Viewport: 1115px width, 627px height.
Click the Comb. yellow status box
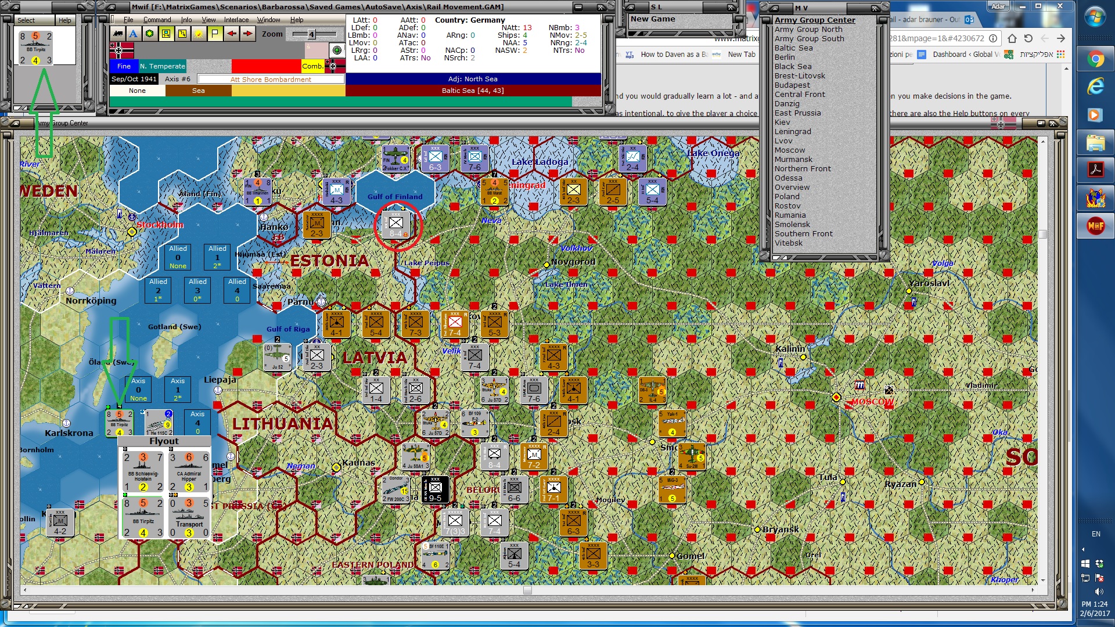click(312, 66)
